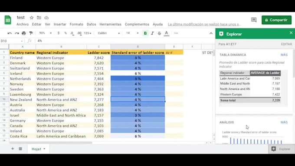Open the more toolbar options ellipsis
295x166 pixels.
coord(176,33)
